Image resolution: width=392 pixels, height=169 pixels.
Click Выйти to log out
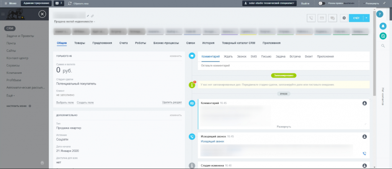(305, 3)
